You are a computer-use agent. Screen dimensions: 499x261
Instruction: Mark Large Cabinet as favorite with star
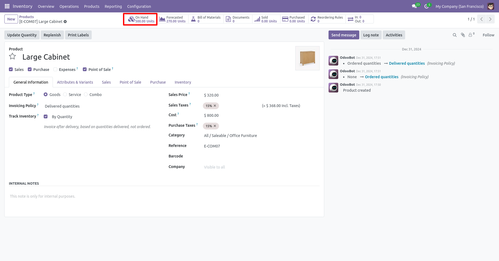(12, 56)
